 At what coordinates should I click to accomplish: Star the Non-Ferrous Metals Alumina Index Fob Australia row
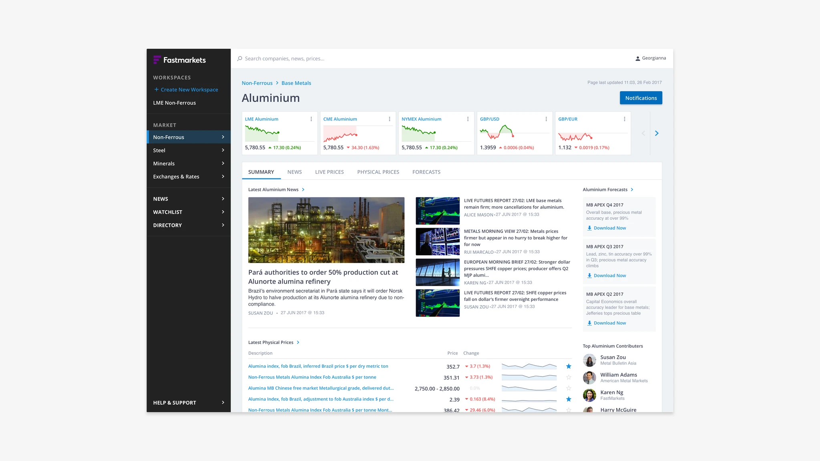click(x=568, y=377)
